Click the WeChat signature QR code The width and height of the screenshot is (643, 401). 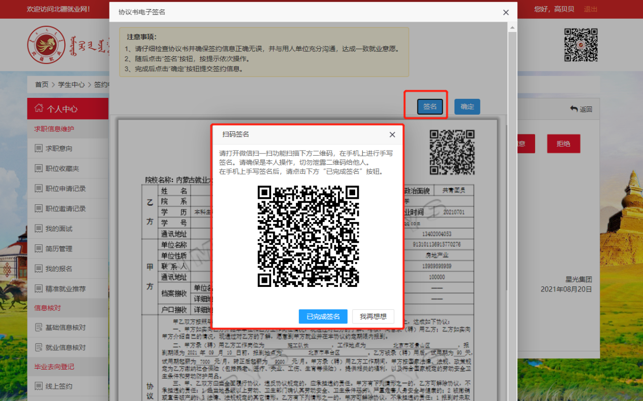point(308,236)
